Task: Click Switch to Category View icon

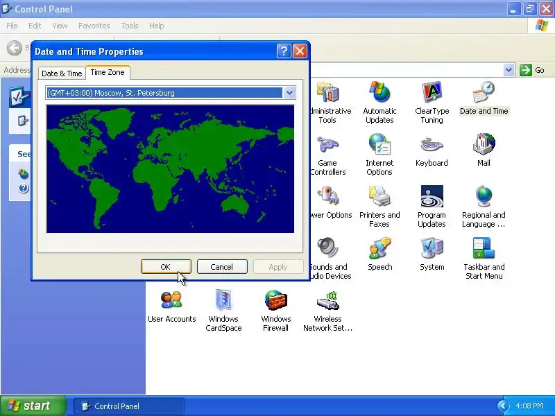Action: [24, 121]
